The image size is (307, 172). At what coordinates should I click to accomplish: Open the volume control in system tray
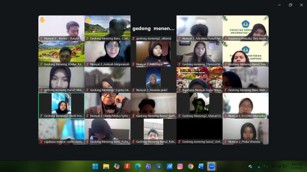279,166
